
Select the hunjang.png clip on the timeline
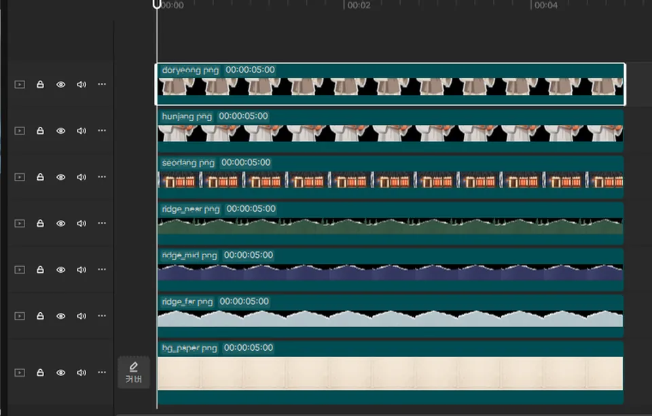pyautogui.click(x=390, y=131)
